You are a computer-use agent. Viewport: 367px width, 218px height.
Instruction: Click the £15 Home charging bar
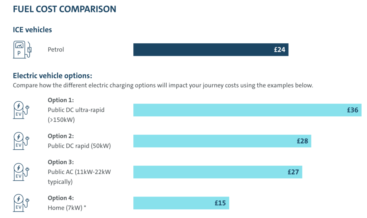[x=181, y=203]
